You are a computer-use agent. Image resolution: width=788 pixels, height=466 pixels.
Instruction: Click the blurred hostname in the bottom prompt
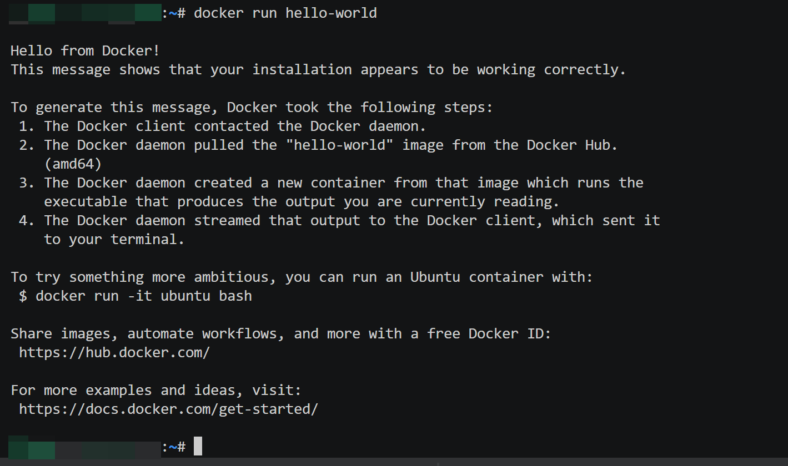pyautogui.click(x=86, y=447)
